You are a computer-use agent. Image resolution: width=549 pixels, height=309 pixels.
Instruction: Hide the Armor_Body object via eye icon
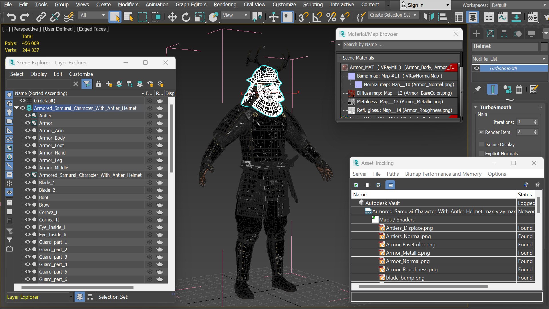click(27, 138)
